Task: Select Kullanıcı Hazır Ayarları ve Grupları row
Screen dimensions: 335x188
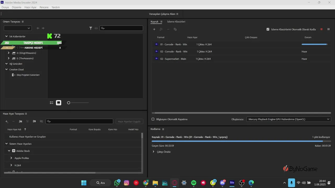Action: [x=73, y=137]
